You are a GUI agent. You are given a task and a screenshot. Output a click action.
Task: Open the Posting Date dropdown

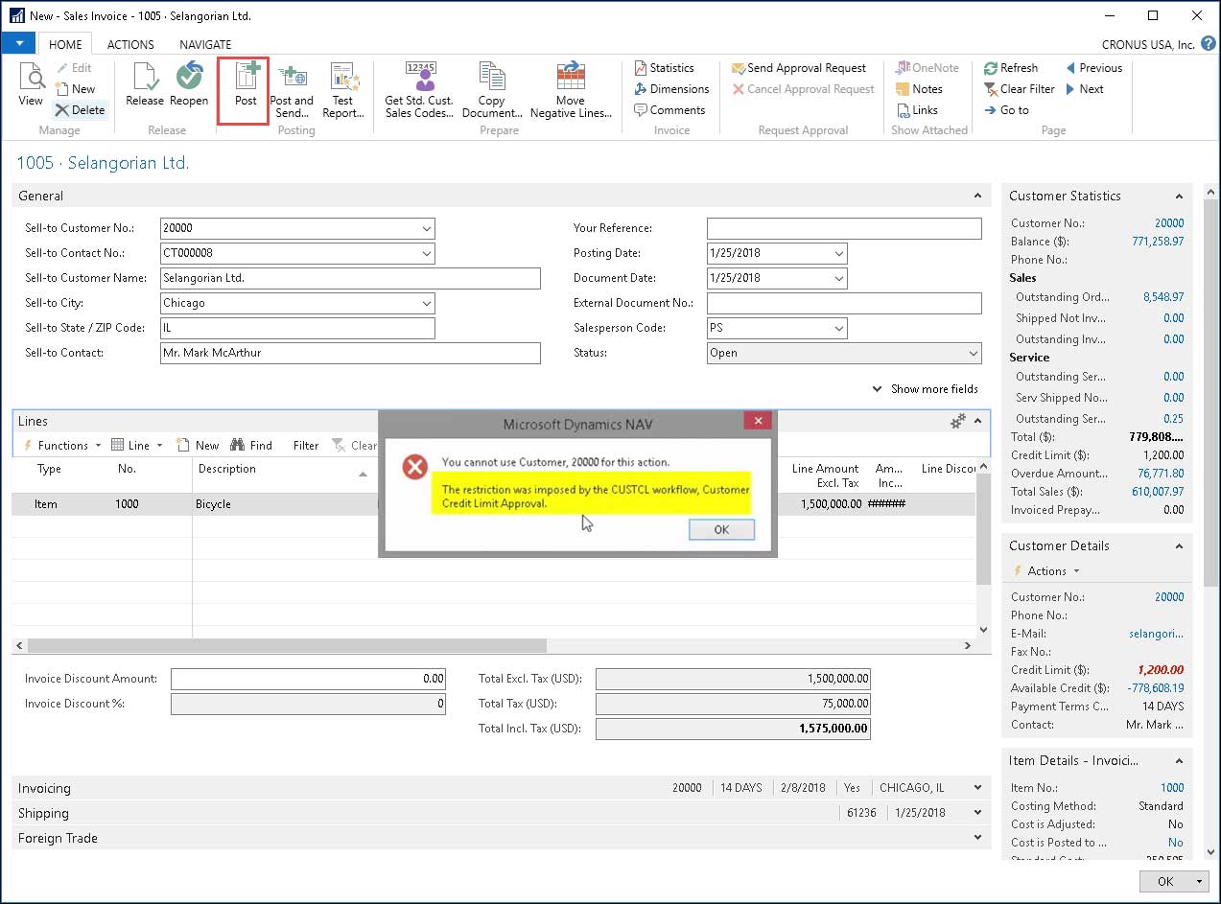click(x=838, y=254)
